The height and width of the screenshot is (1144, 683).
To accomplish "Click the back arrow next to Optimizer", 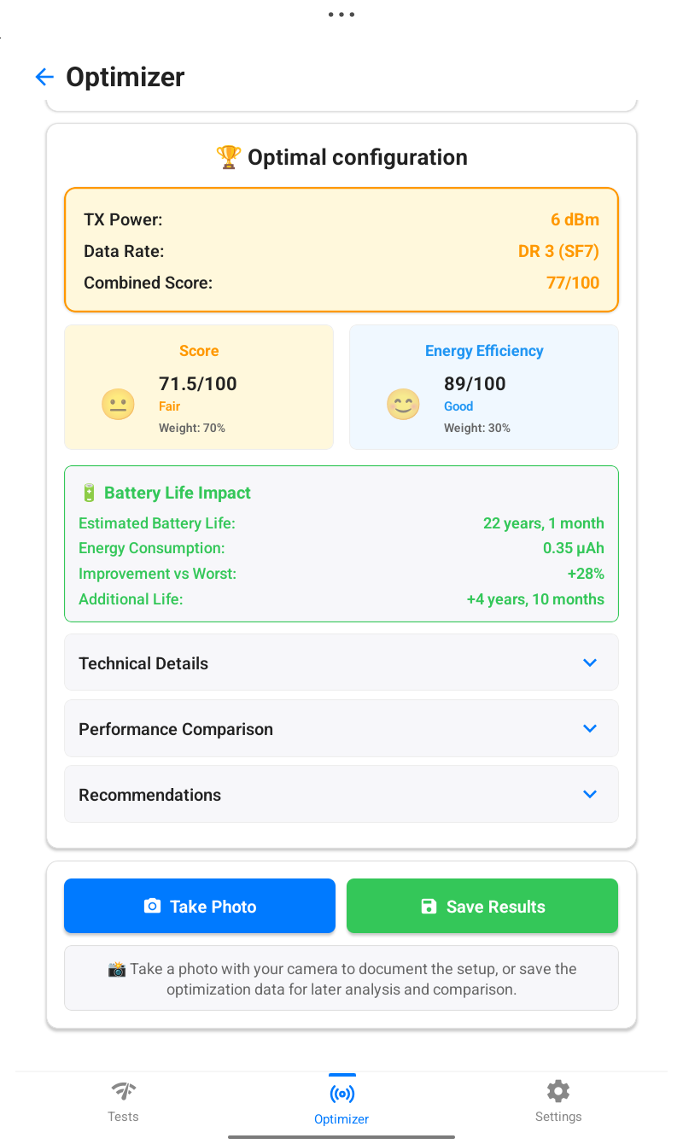I will tap(44, 77).
